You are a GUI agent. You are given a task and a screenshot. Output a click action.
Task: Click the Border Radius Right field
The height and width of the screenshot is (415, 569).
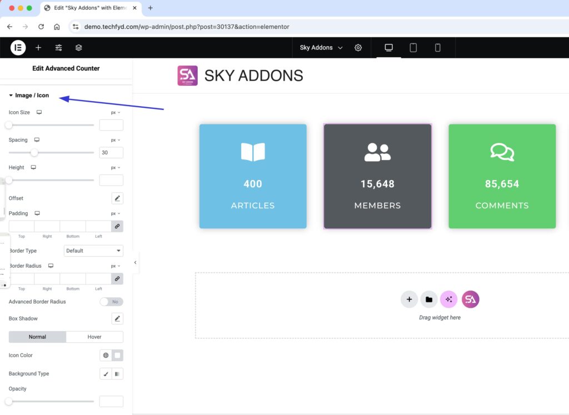pyautogui.click(x=47, y=279)
